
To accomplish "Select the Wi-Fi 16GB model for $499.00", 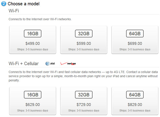I will (33, 40).
